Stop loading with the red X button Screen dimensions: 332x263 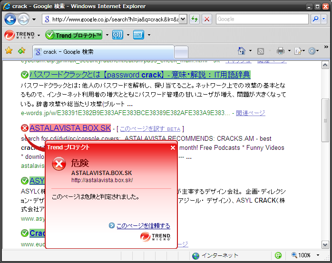[207, 19]
